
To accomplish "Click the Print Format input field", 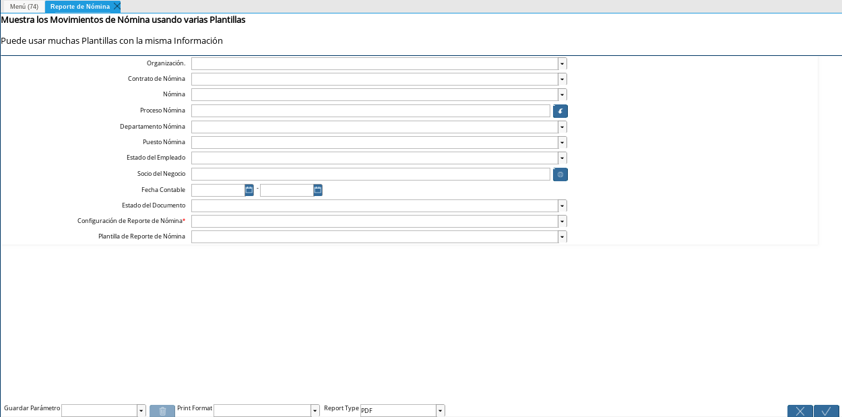I will point(262,411).
